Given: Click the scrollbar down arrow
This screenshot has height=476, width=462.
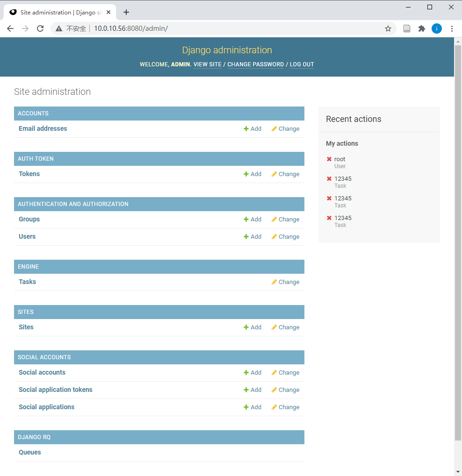Looking at the screenshot, I should 458,472.
